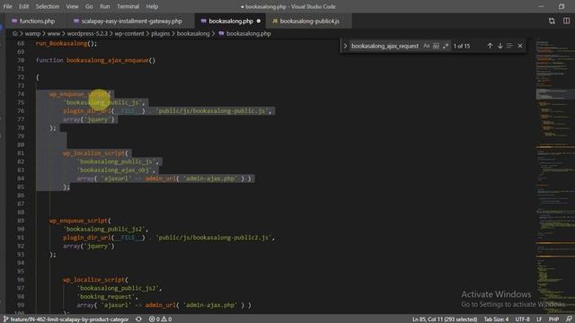Open git branch feature/IN-462 in status bar
The width and height of the screenshot is (575, 323).
66,319
